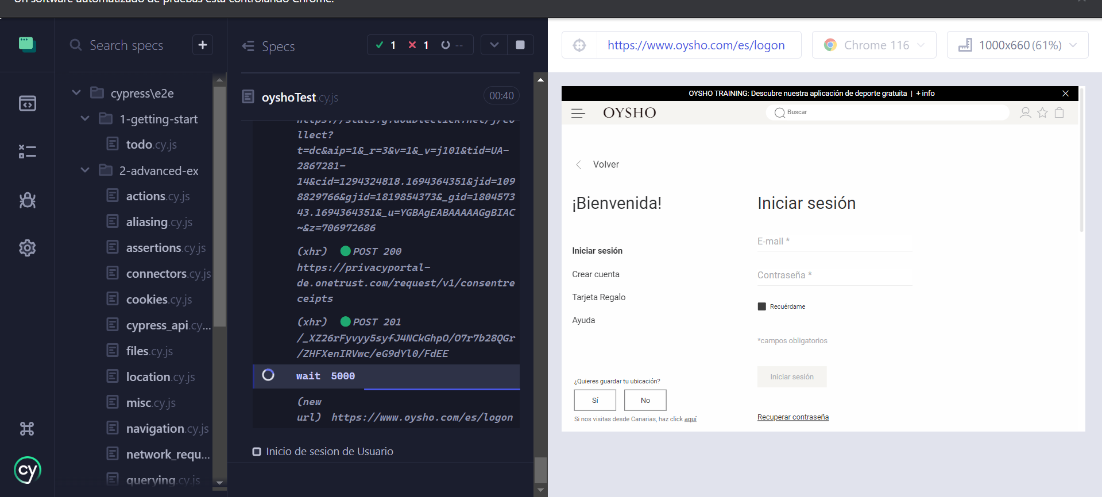Viewport: 1102px width, 497px height.
Task: Click the oyshoTest spec file icon
Action: [248, 96]
